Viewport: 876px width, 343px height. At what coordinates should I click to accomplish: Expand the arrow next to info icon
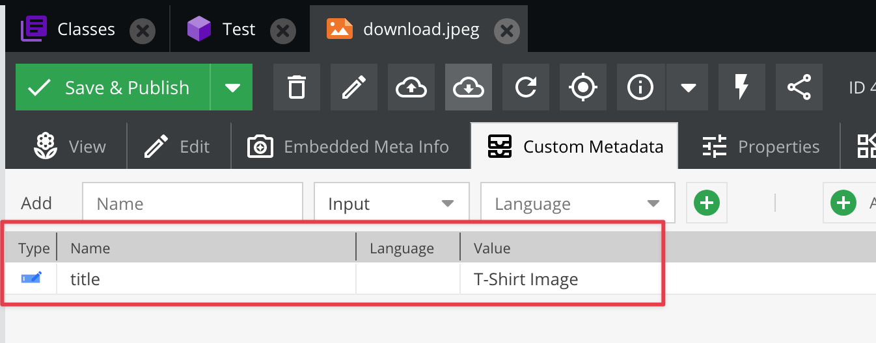[689, 87]
